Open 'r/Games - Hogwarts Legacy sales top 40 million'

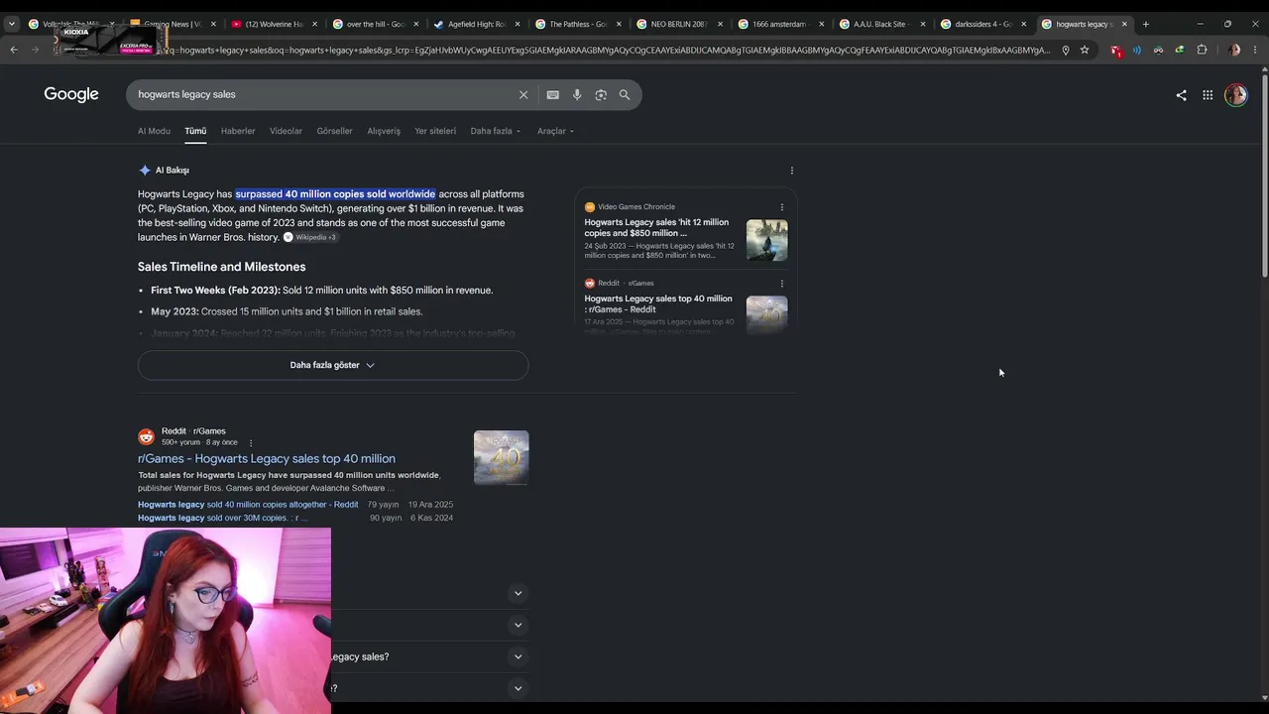(x=267, y=459)
